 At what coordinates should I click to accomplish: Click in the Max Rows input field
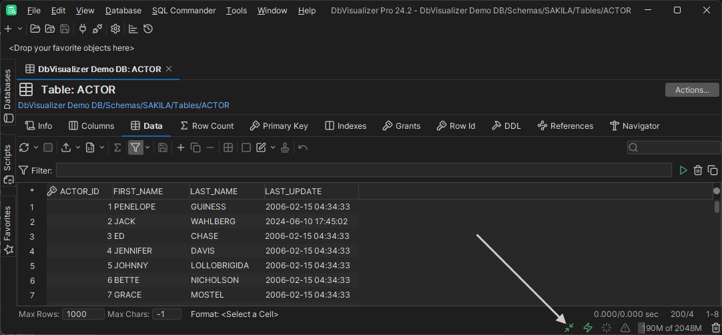pos(83,314)
